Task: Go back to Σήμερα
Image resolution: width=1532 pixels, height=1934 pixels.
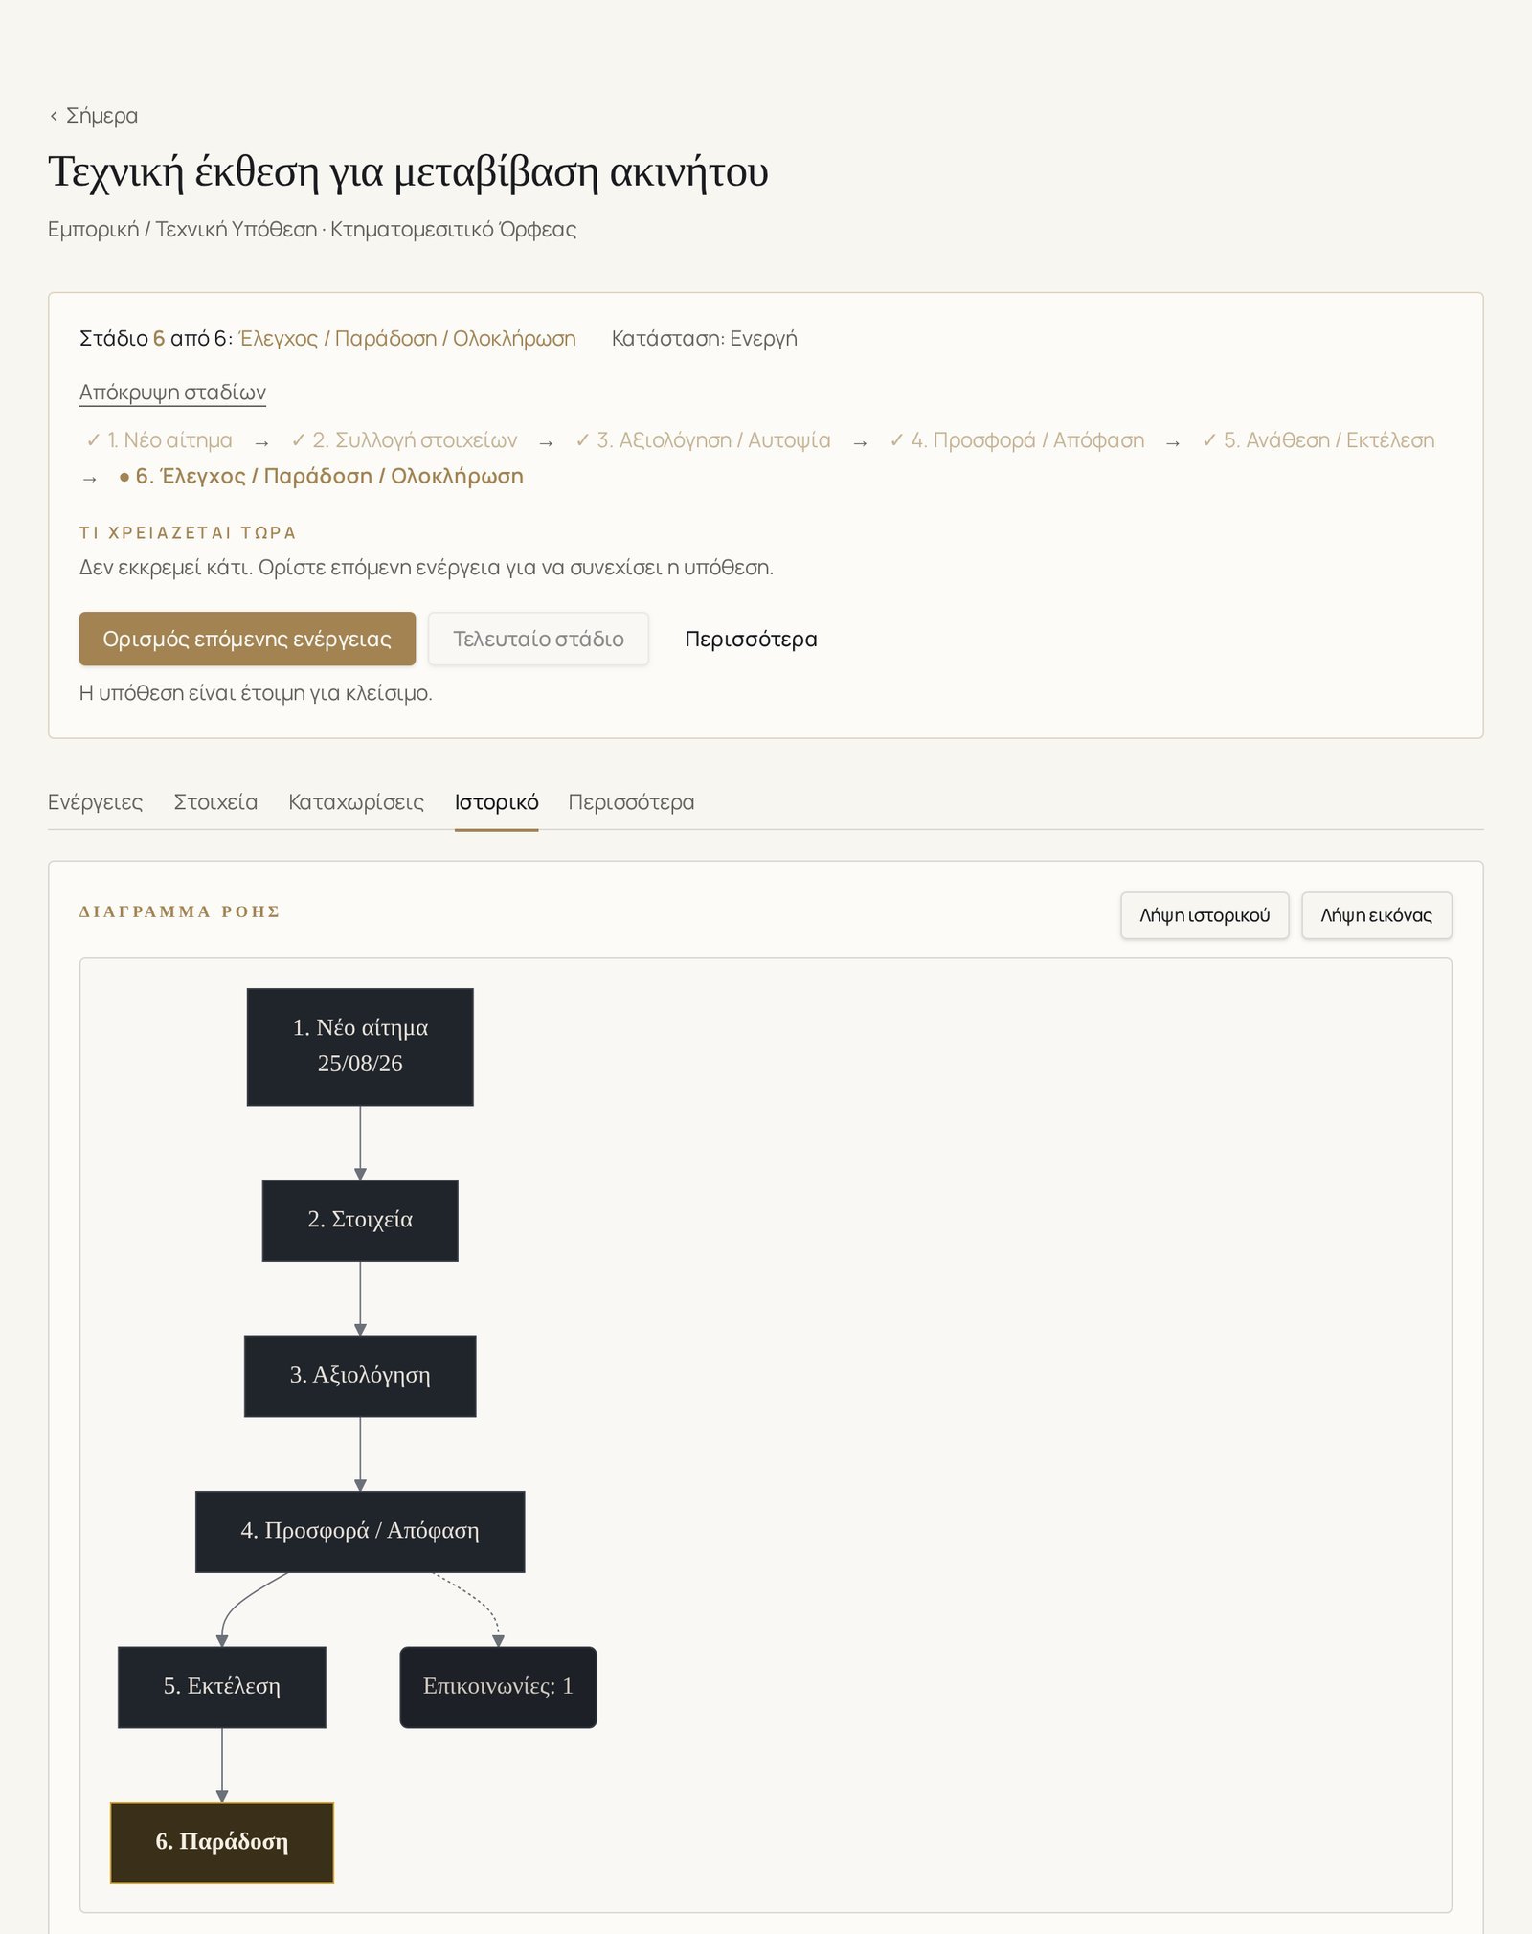Action: point(94,116)
